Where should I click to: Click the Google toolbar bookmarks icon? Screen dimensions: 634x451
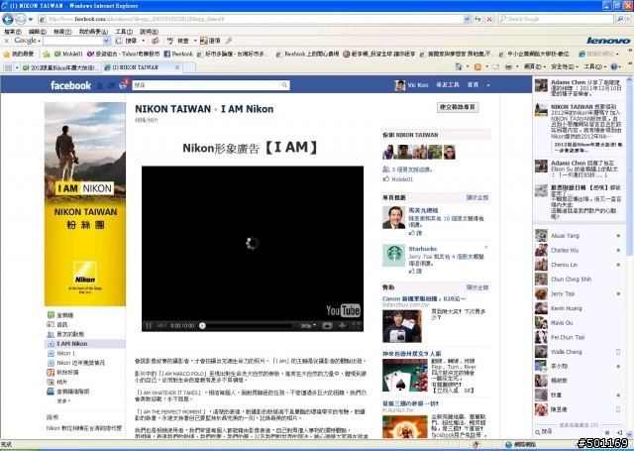tap(155, 41)
